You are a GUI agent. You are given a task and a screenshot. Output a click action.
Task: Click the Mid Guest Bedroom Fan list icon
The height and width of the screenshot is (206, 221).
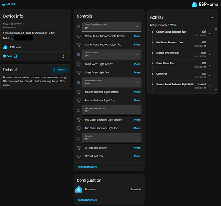(79, 110)
